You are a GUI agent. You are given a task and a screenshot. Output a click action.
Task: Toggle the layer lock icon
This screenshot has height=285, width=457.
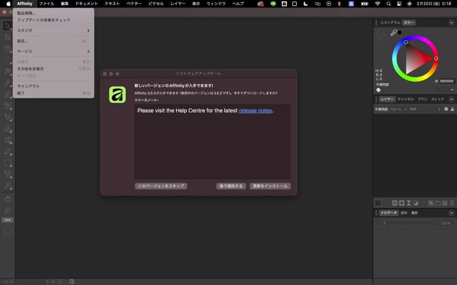pyautogui.click(x=452, y=109)
